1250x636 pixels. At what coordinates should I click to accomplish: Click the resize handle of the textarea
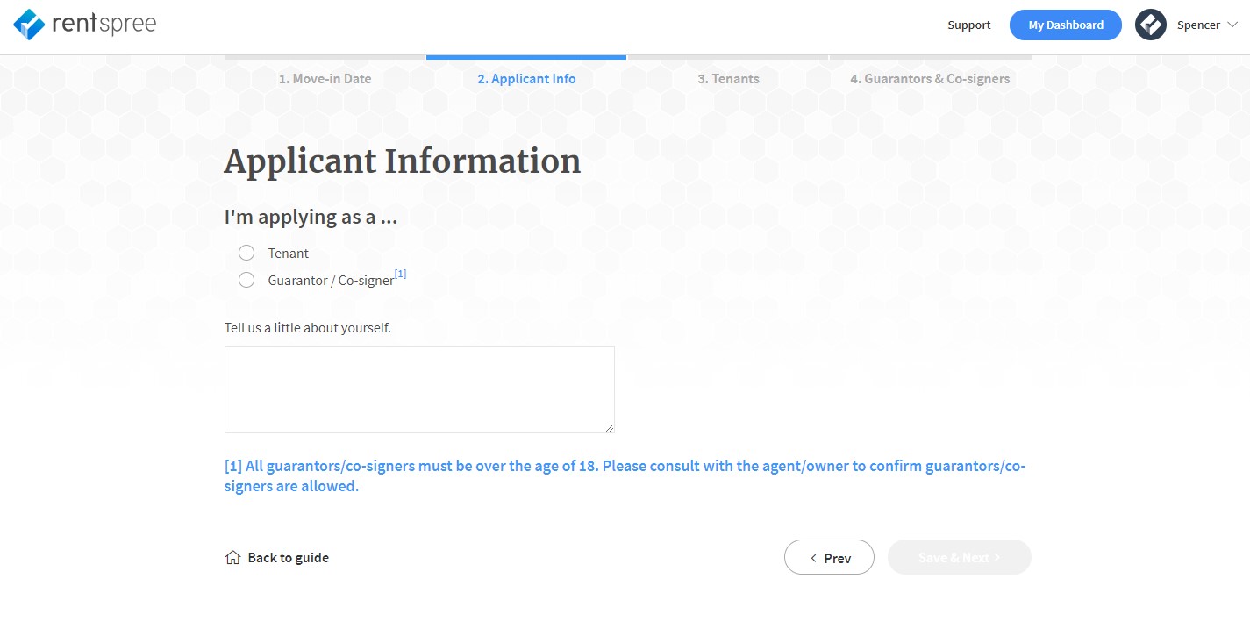609,427
